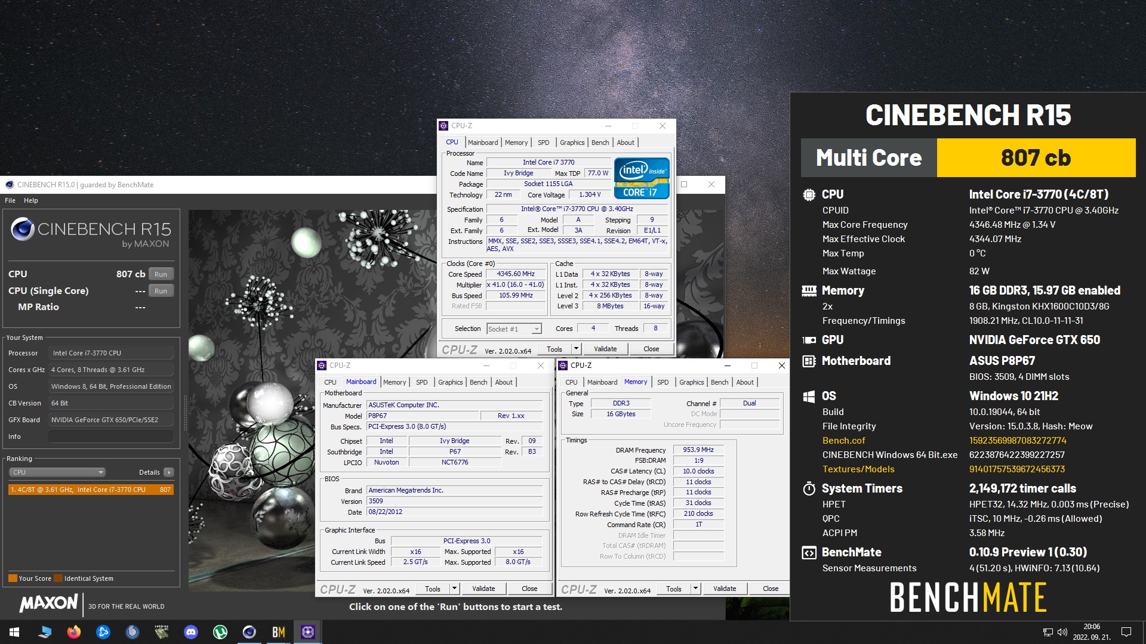Click the Motherboard icon in BenchMate panel
1146x644 pixels.
click(809, 361)
